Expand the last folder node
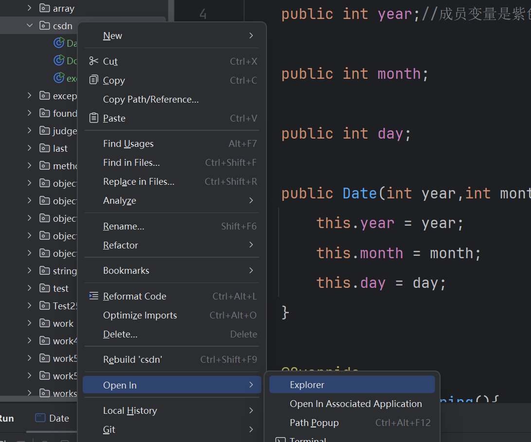 pos(30,148)
